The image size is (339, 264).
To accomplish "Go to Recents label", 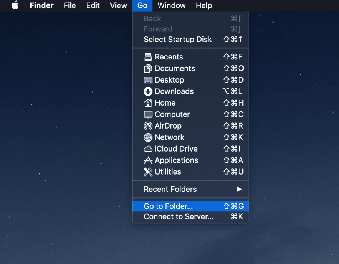I will pos(169,57).
